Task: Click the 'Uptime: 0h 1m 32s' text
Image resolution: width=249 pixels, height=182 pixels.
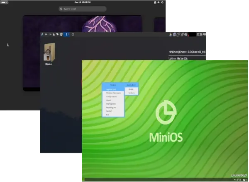Action: (178, 59)
